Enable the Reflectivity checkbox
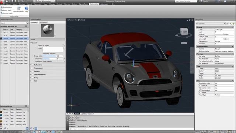Screen dimensions: 236x133 coord(33,65)
